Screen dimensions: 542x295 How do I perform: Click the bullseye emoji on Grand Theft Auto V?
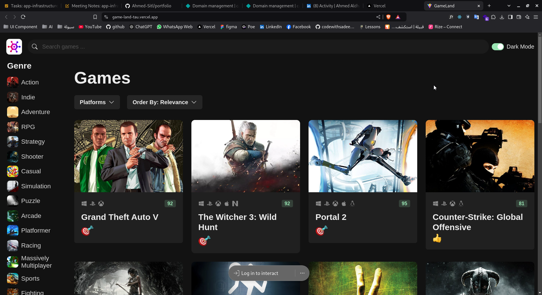pos(87,231)
